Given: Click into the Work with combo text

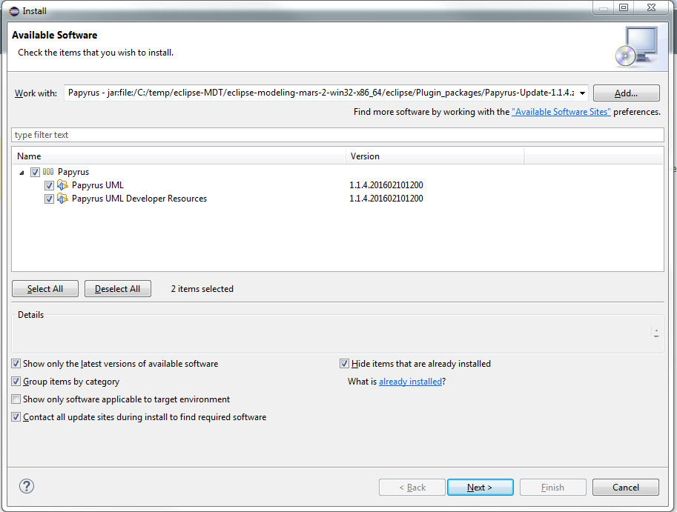Looking at the screenshot, I should 321,93.
